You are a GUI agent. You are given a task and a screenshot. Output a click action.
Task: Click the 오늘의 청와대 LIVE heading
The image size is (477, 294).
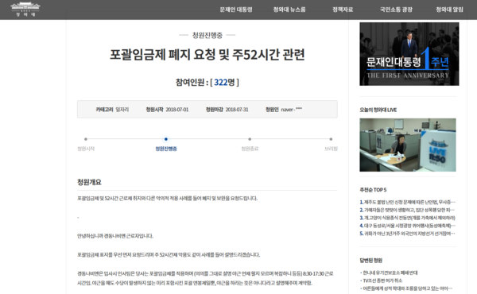click(x=378, y=110)
